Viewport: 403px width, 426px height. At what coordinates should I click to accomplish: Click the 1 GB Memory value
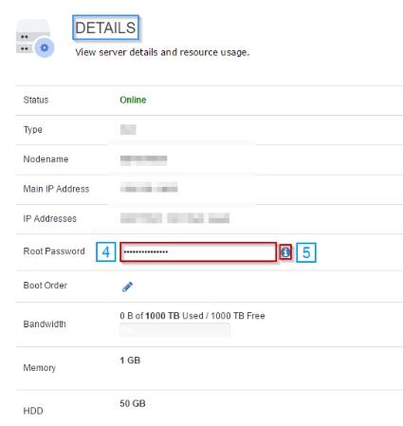click(130, 361)
